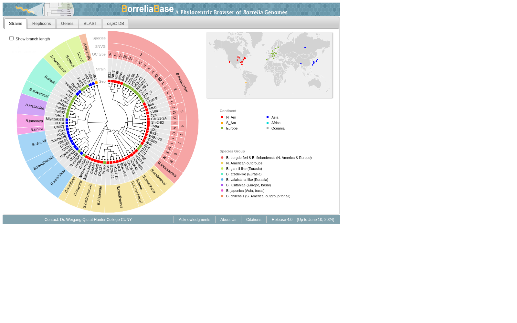
Task: Click the B. afzelii-like group legend dot
Action: pyautogui.click(x=222, y=174)
